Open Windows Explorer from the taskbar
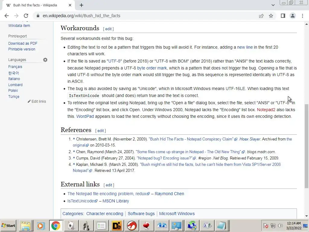 (26, 226)
